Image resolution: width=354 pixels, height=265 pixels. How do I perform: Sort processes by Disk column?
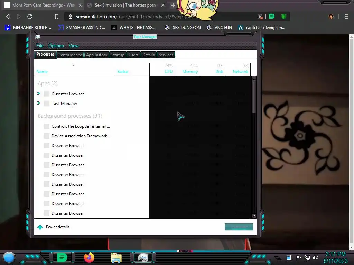[213, 69]
